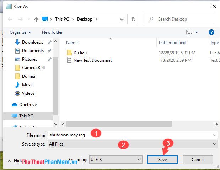The height and width of the screenshot is (170, 220).
Task: Select the Du lieu folder in file list
Action: coord(80,53)
